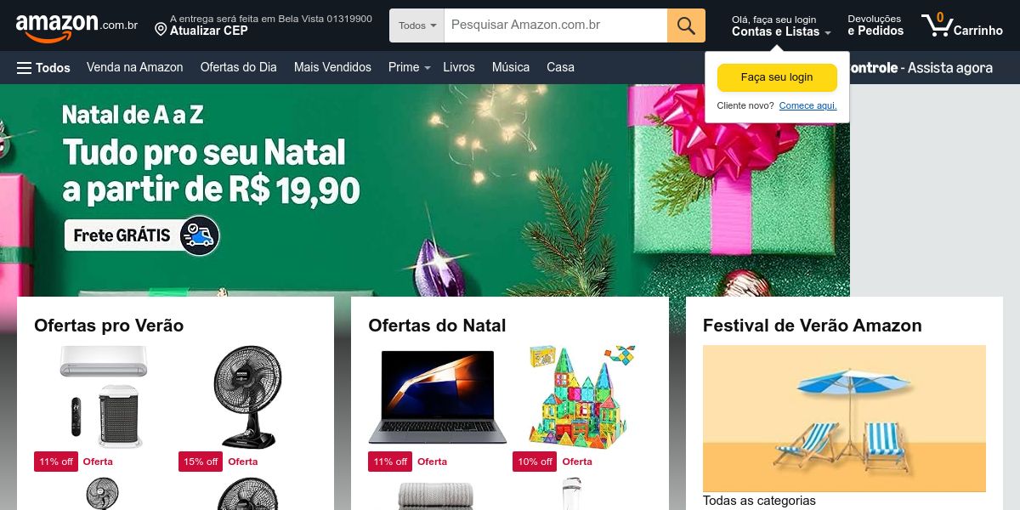This screenshot has height=510, width=1020.
Task: Open the Festival de Verão beach image
Action: pyautogui.click(x=844, y=418)
